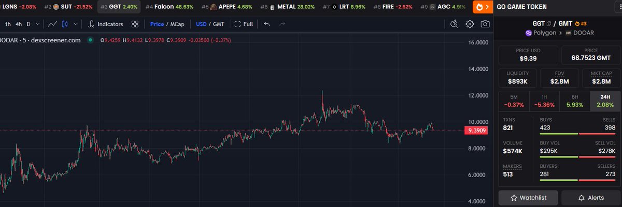
Task: Click the buys versus sells ratio bar
Action: click(577, 133)
